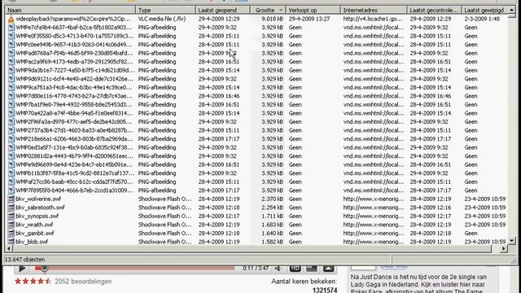Click the PNG icon beside WMPc0ee949b file
The height and width of the screenshot is (293, 521).
pos(11,45)
